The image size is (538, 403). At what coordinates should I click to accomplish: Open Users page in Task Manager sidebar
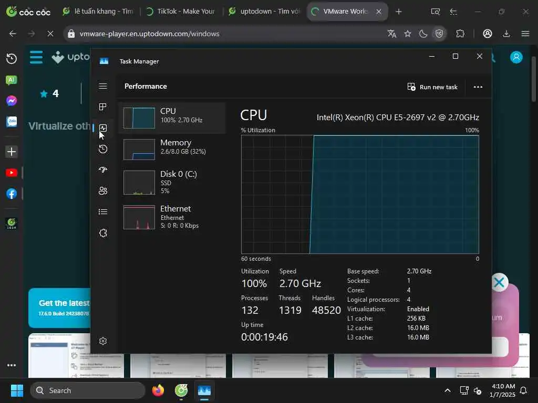tap(103, 191)
